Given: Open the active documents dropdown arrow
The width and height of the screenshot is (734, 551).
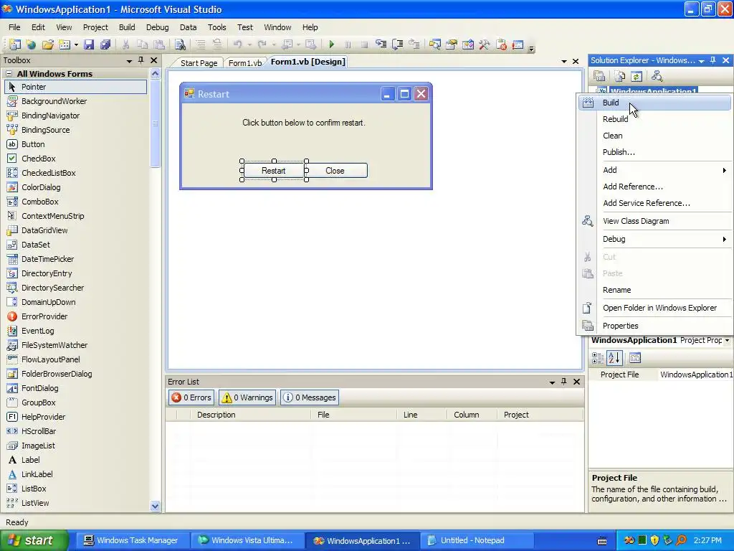Looking at the screenshot, I should (564, 62).
